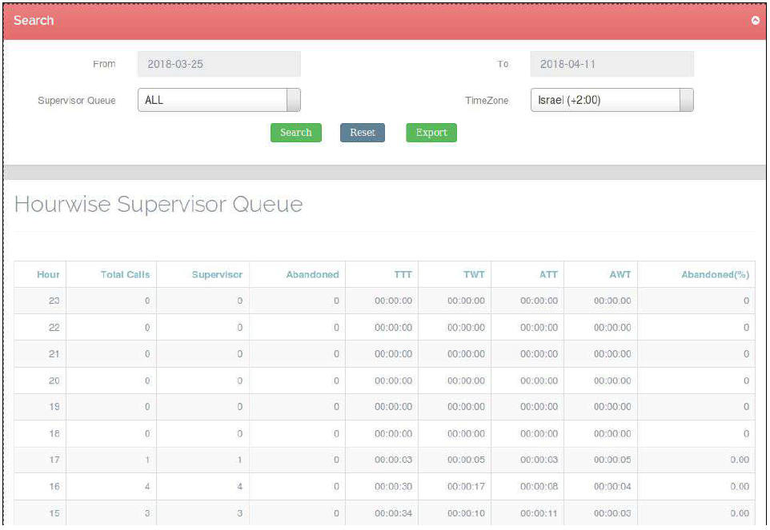Viewport: 770px width, 530px height.
Task: Click the green Search button
Action: tap(295, 133)
